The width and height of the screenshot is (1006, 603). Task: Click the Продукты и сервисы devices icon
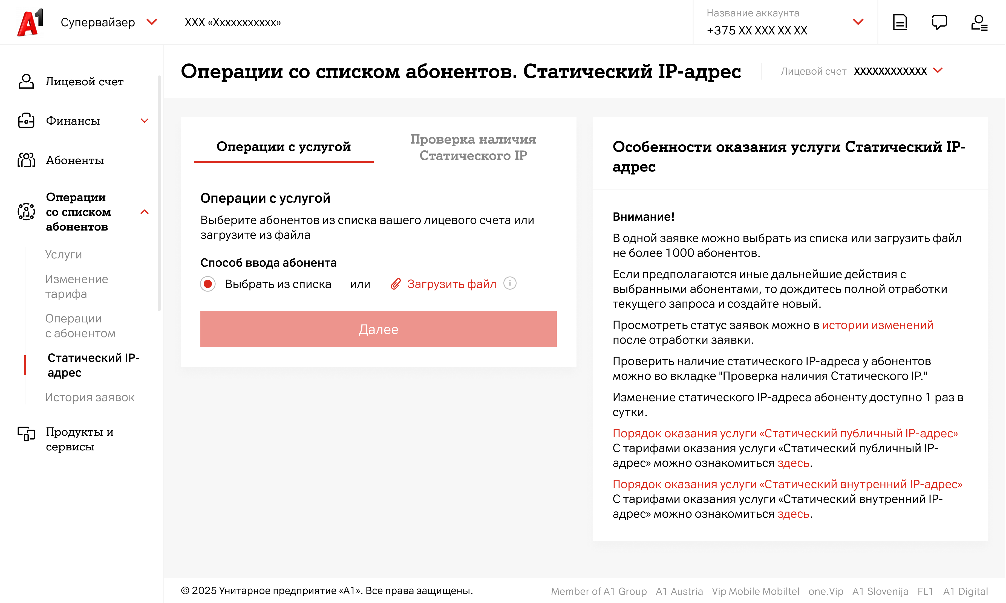point(27,434)
